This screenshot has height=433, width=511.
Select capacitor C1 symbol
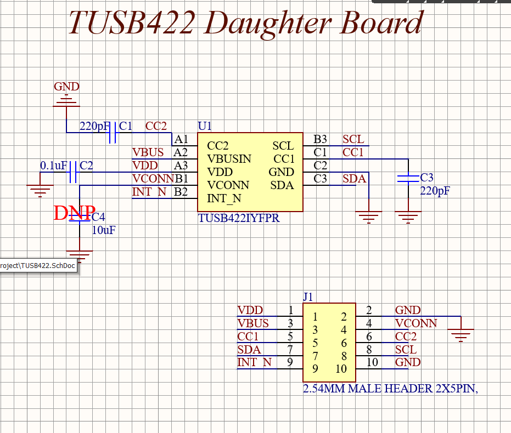pos(113,133)
